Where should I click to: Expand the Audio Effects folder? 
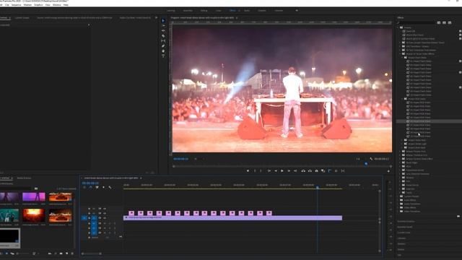pos(398,200)
